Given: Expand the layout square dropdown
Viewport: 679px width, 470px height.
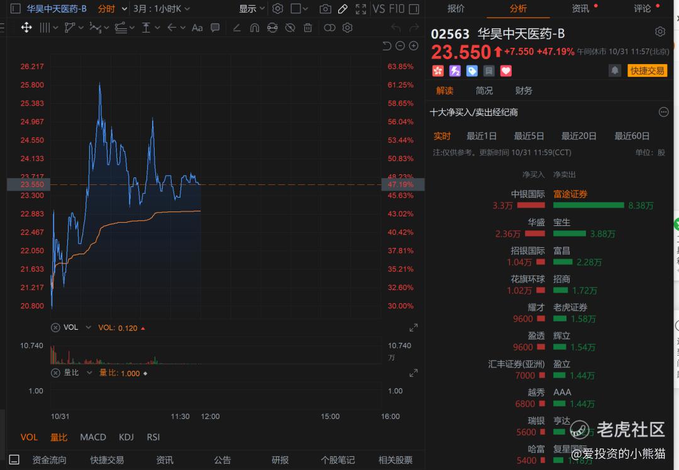Looking at the screenshot, I should pos(299,9).
